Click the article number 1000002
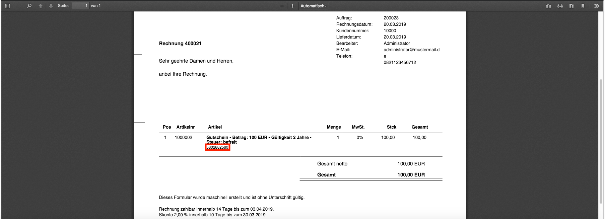This screenshot has width=605, height=219. [x=183, y=137]
